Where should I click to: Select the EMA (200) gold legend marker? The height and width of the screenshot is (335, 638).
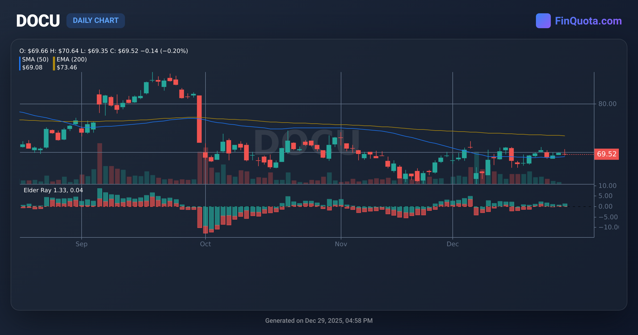pos(54,63)
